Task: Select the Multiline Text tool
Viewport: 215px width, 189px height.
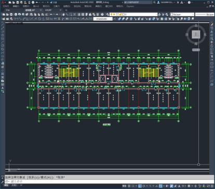Action: coord(3,88)
